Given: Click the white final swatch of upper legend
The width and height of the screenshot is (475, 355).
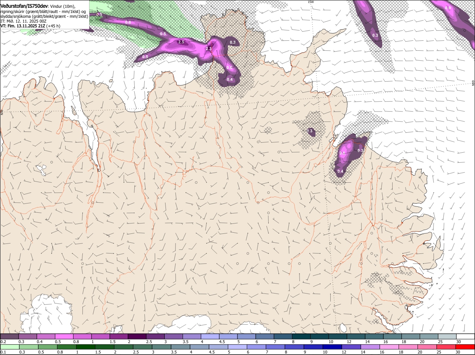Looking at the screenshot, I should pyautogui.click(x=466, y=336).
